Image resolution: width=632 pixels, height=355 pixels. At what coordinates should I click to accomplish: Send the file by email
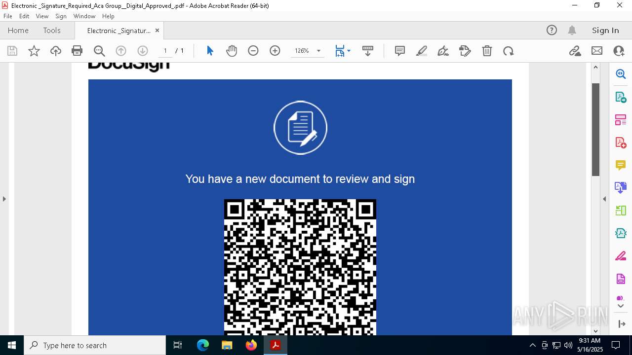point(597,51)
